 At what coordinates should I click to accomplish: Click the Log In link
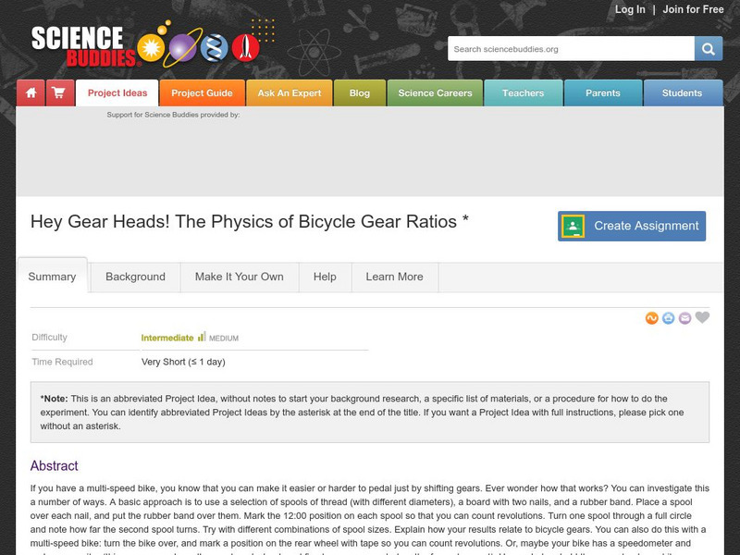630,9
